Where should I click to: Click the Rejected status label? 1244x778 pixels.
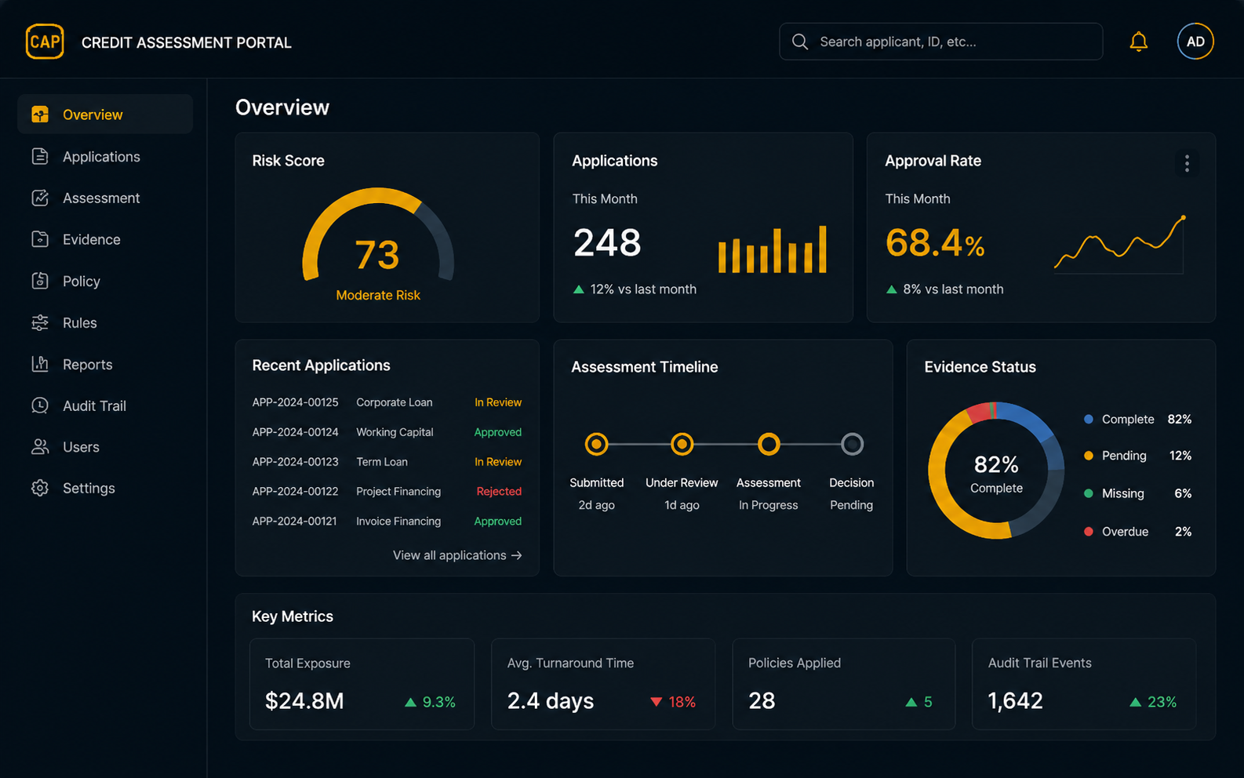499,492
